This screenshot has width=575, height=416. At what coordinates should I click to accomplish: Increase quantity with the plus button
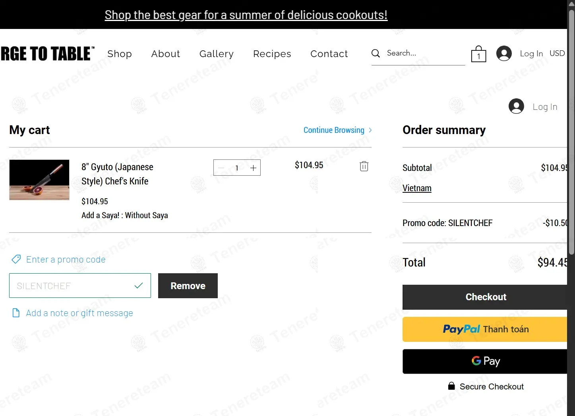253,168
